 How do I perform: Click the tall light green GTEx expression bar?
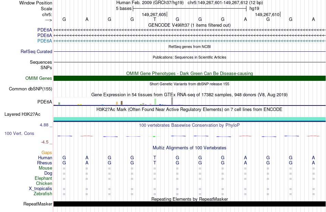(155, 102)
